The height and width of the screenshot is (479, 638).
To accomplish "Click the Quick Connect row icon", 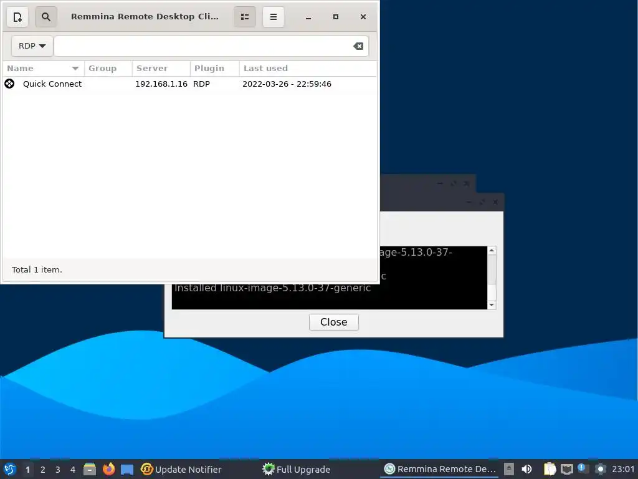I will click(x=9, y=84).
